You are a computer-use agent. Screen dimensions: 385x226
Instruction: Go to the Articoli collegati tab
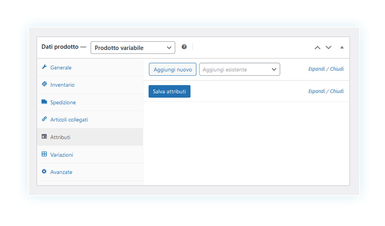click(x=90, y=120)
